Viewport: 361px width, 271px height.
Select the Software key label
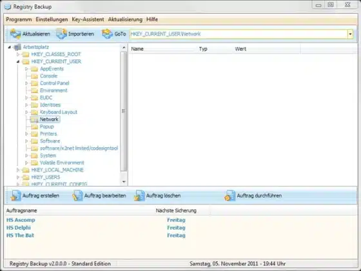coord(50,141)
